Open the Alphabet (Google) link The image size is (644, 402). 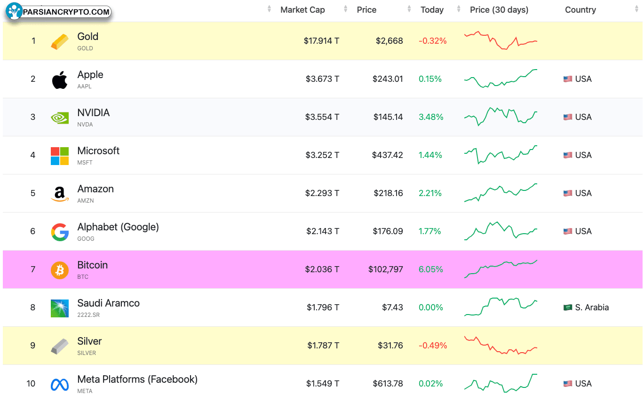(118, 227)
